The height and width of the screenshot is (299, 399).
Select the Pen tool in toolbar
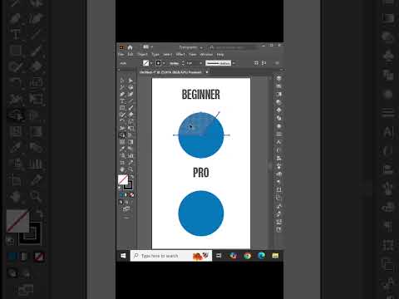(x=122, y=94)
